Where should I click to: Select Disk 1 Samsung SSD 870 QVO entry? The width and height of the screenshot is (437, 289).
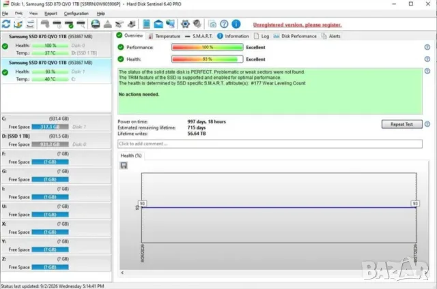point(56,71)
